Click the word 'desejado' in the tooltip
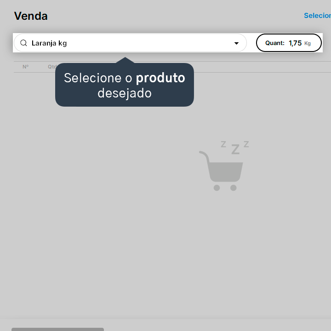Screen dimensions: 331x331 (x=125, y=93)
